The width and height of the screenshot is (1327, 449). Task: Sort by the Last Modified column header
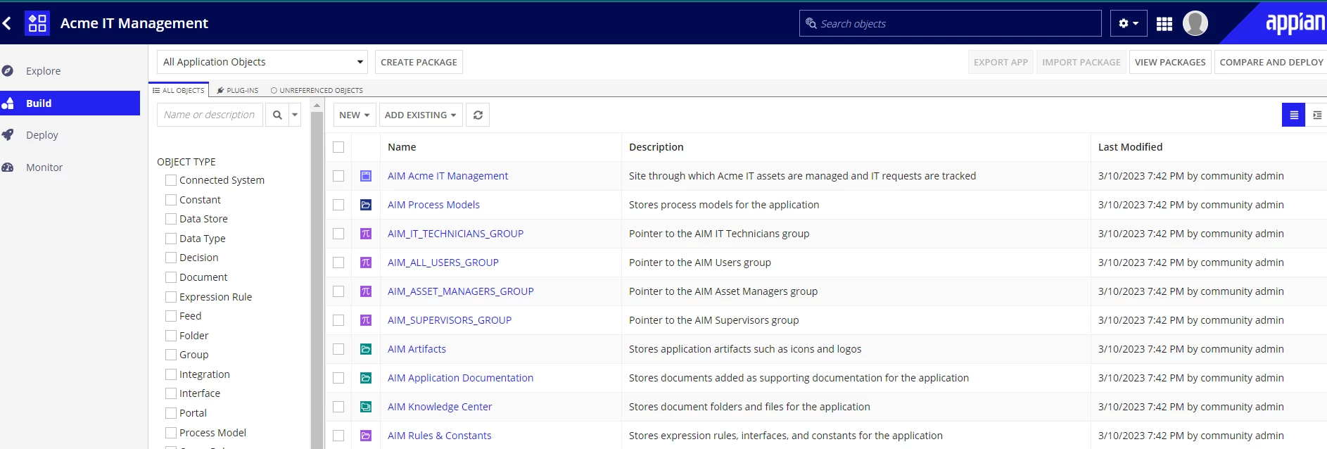tap(1130, 147)
